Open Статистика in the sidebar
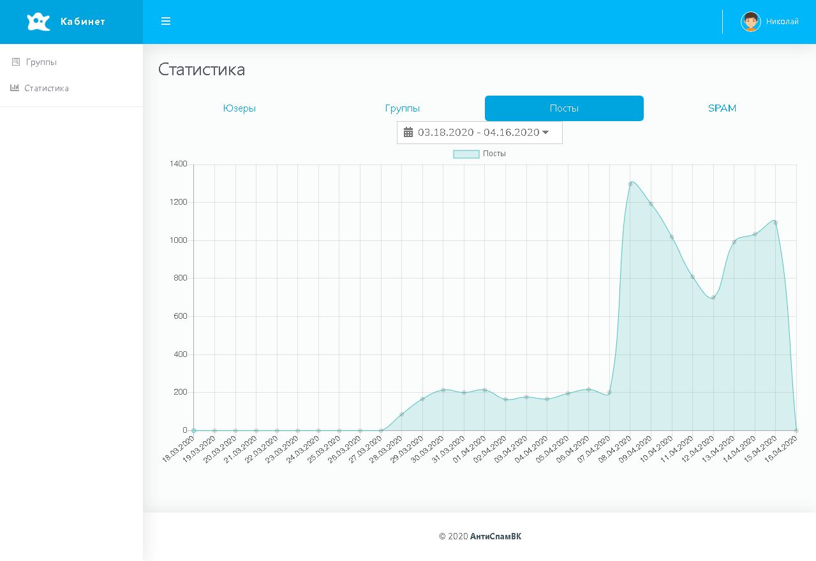Screen dimensions: 816x561 click(x=47, y=88)
